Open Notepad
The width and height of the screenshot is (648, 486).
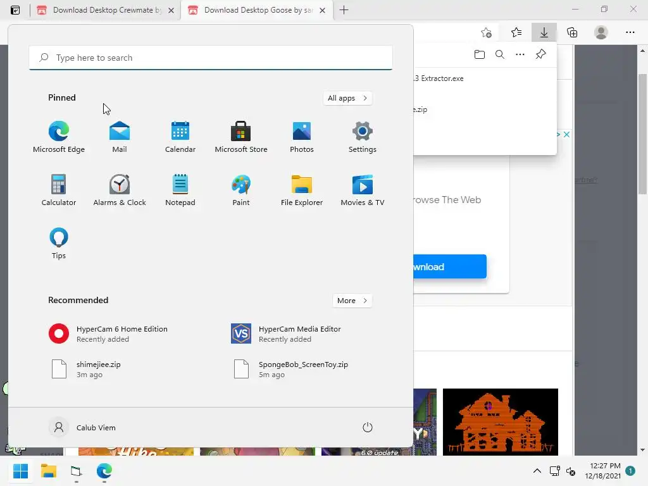[x=180, y=190]
